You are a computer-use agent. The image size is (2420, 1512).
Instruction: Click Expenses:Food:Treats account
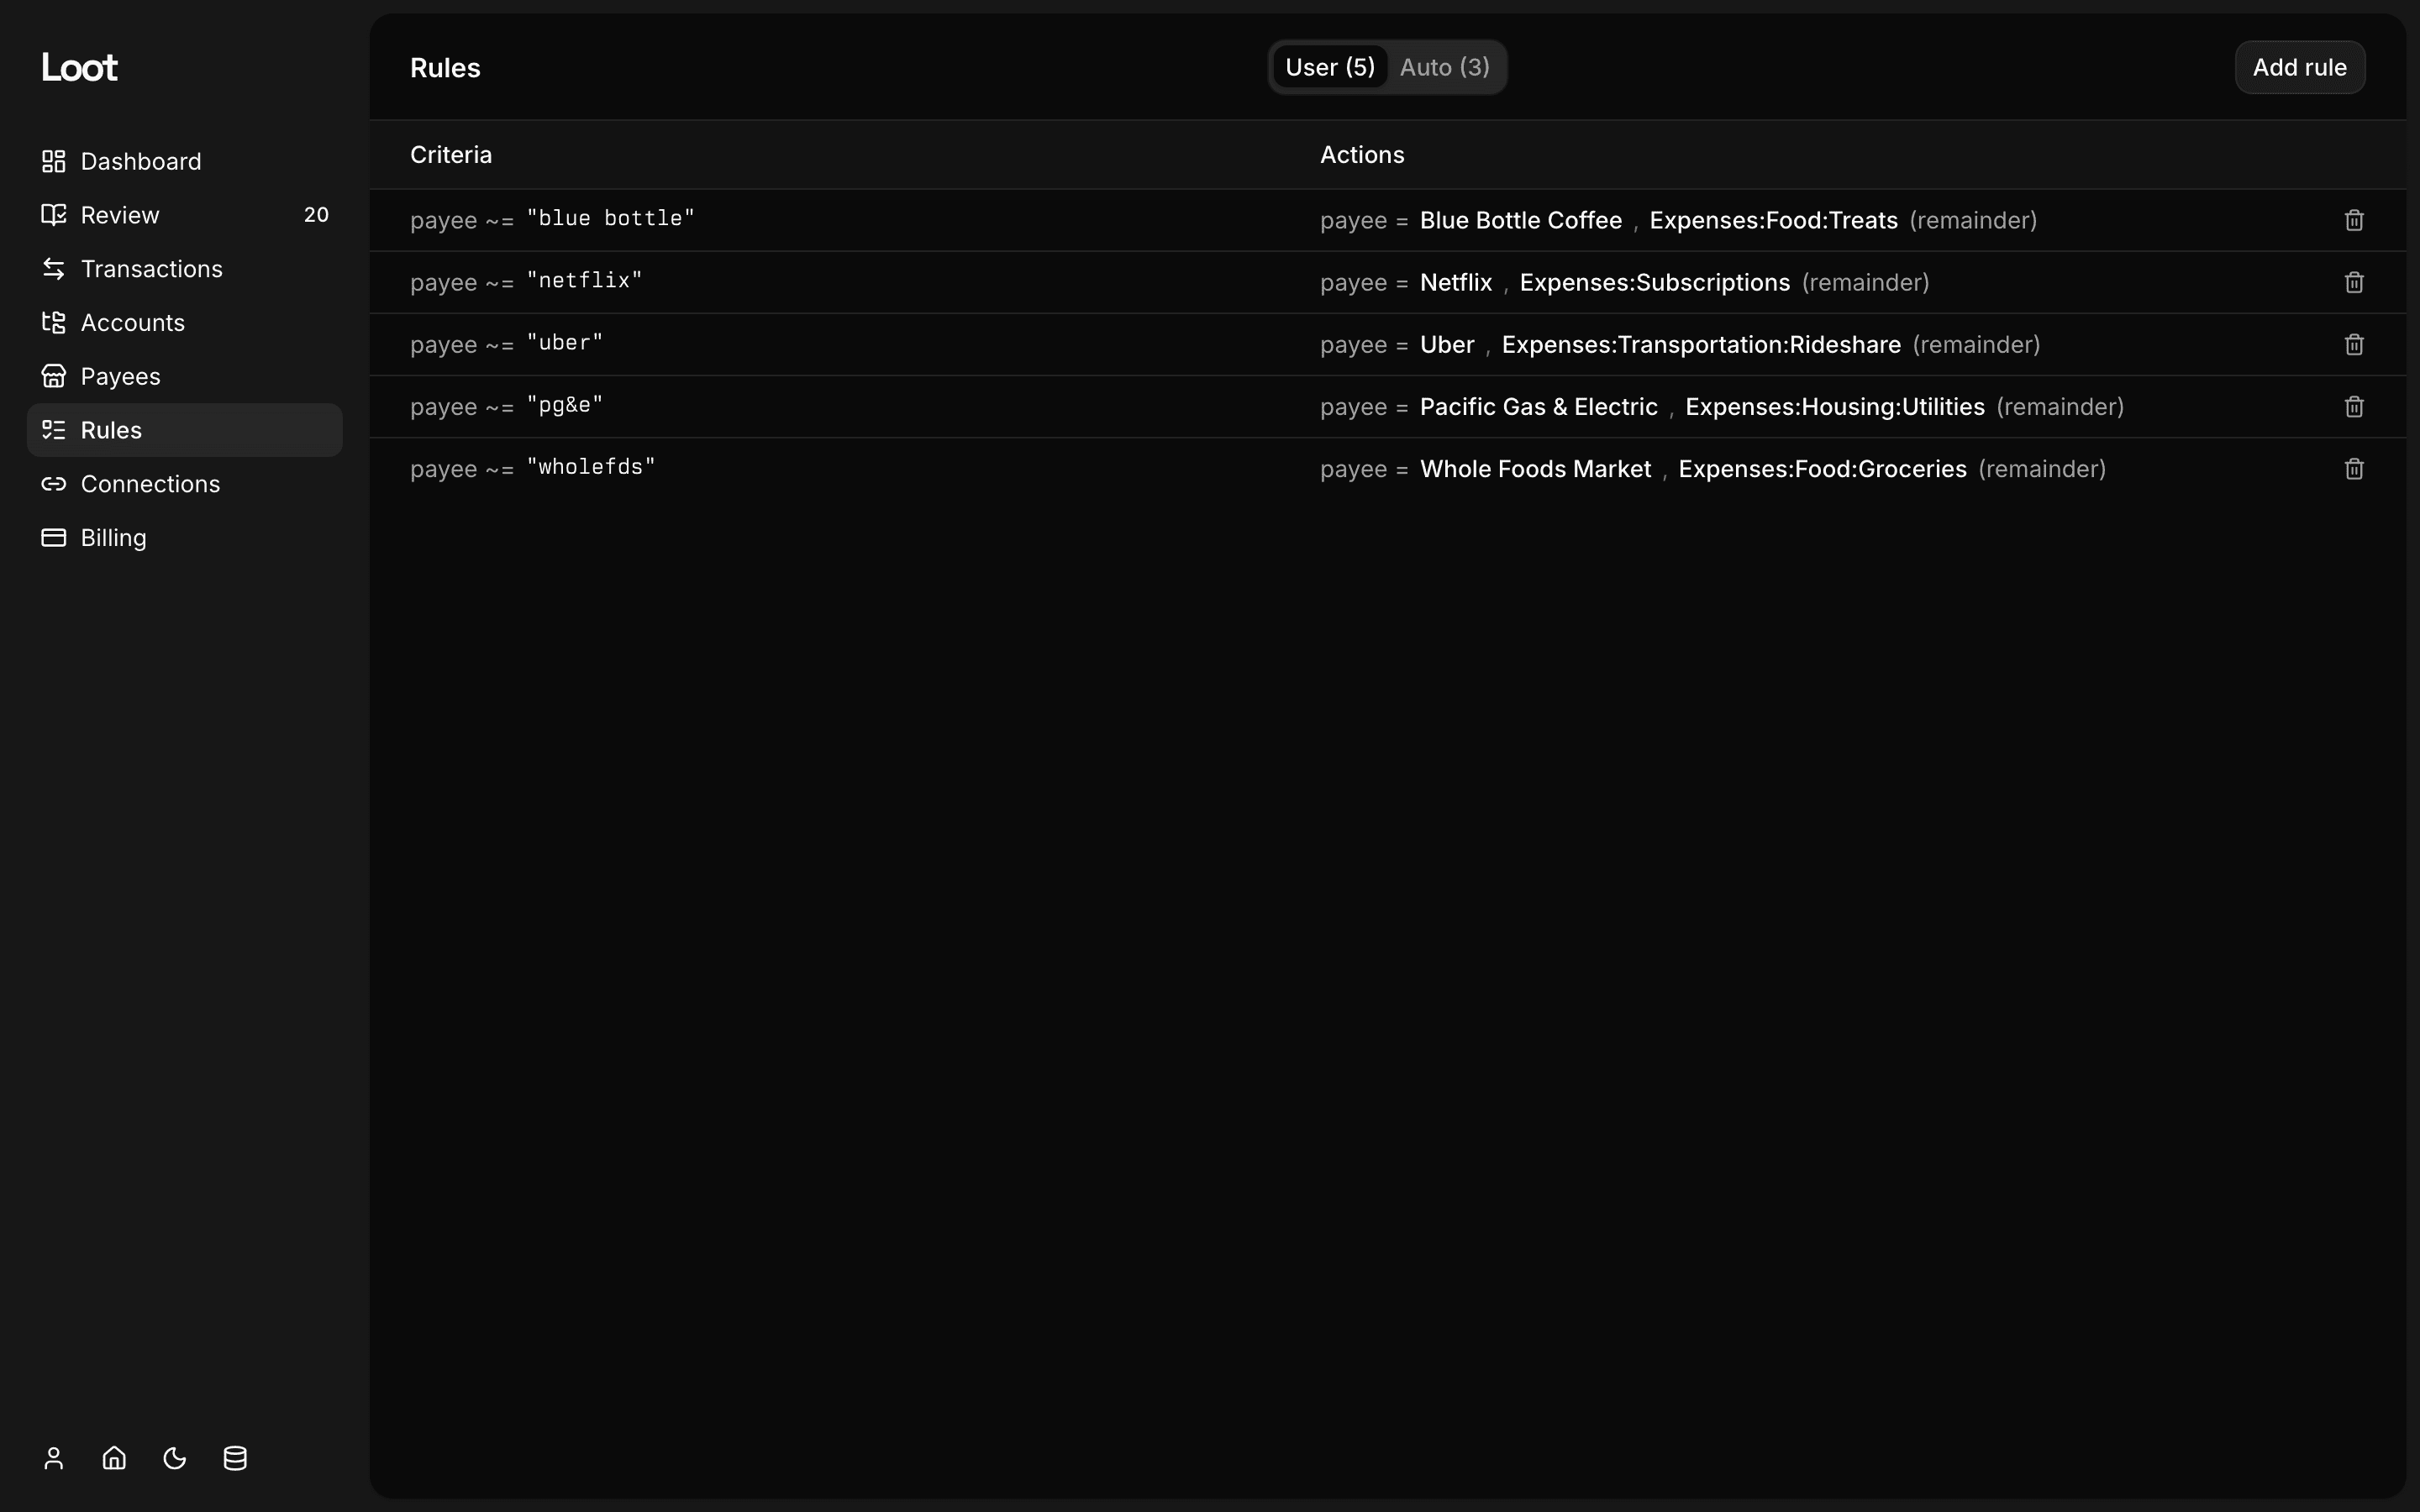[1774, 220]
